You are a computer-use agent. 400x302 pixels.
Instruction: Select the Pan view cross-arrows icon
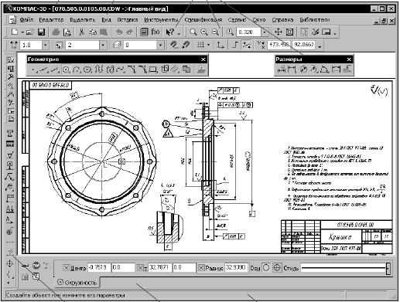[x=279, y=32]
